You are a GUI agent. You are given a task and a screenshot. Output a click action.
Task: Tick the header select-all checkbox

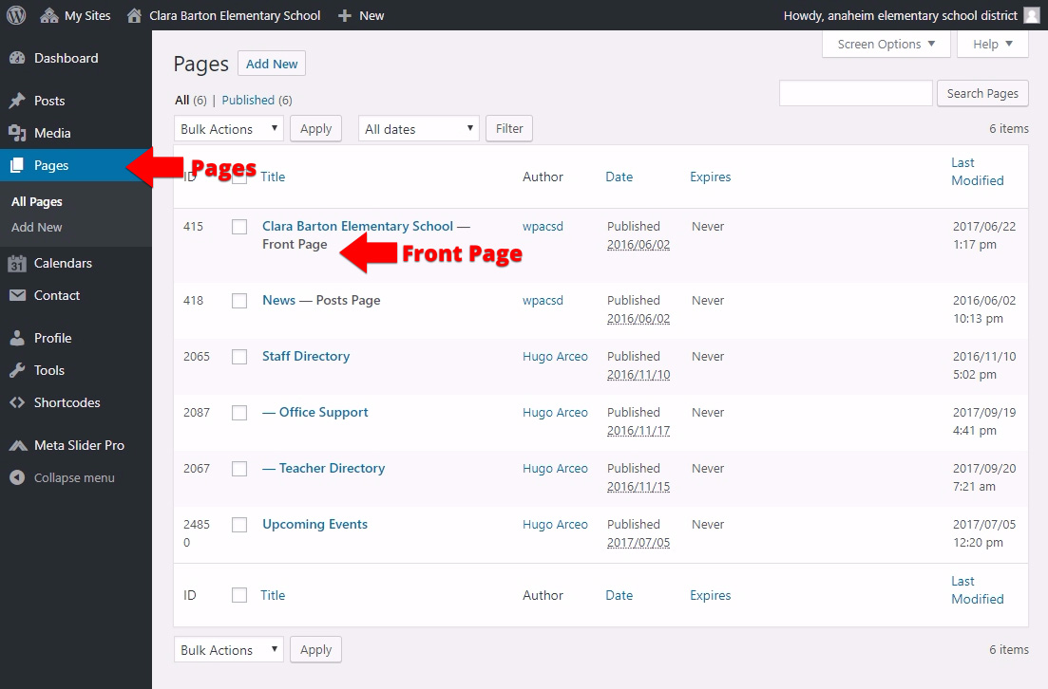(x=239, y=177)
